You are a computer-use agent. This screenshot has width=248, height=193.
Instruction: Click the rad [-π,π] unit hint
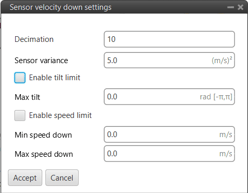click(x=216, y=97)
